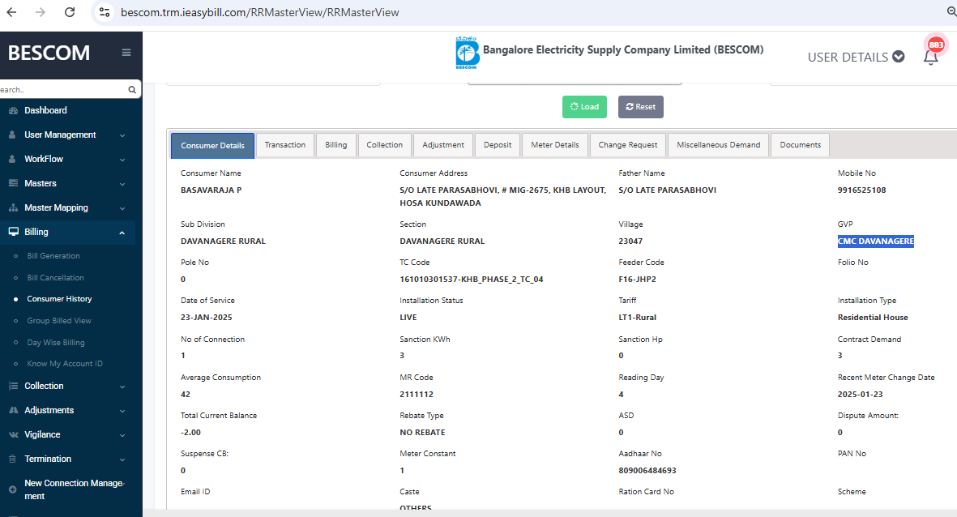Open the Documents tab
The width and height of the screenshot is (957, 517).
click(800, 145)
